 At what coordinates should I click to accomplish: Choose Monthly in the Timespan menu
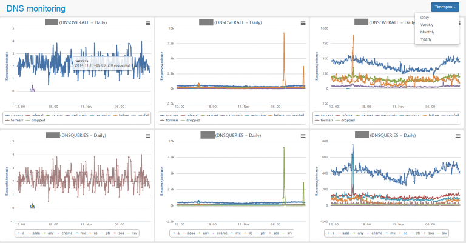pos(427,32)
